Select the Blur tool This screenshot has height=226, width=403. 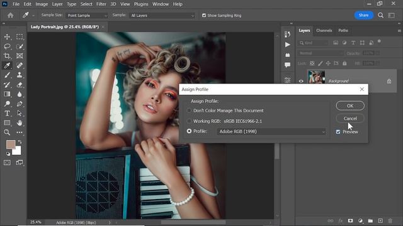(x=20, y=94)
